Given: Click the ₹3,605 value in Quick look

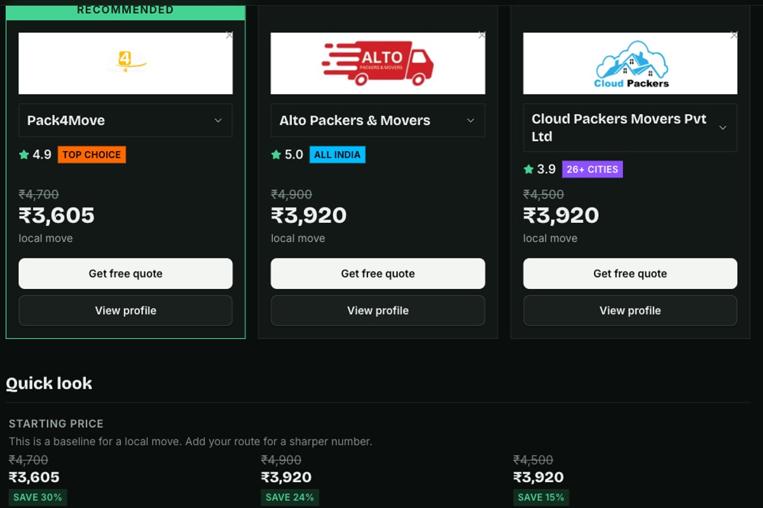Looking at the screenshot, I should pyautogui.click(x=34, y=478).
